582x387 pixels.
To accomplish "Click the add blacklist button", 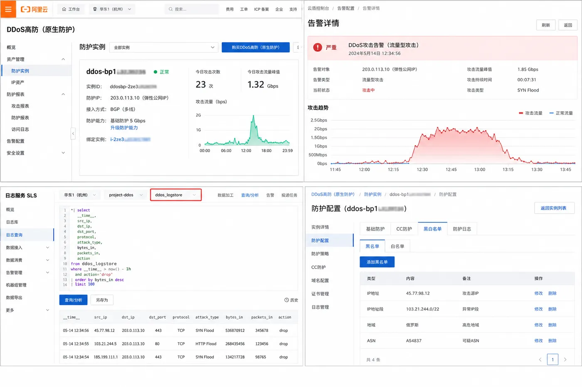I will coord(377,262).
